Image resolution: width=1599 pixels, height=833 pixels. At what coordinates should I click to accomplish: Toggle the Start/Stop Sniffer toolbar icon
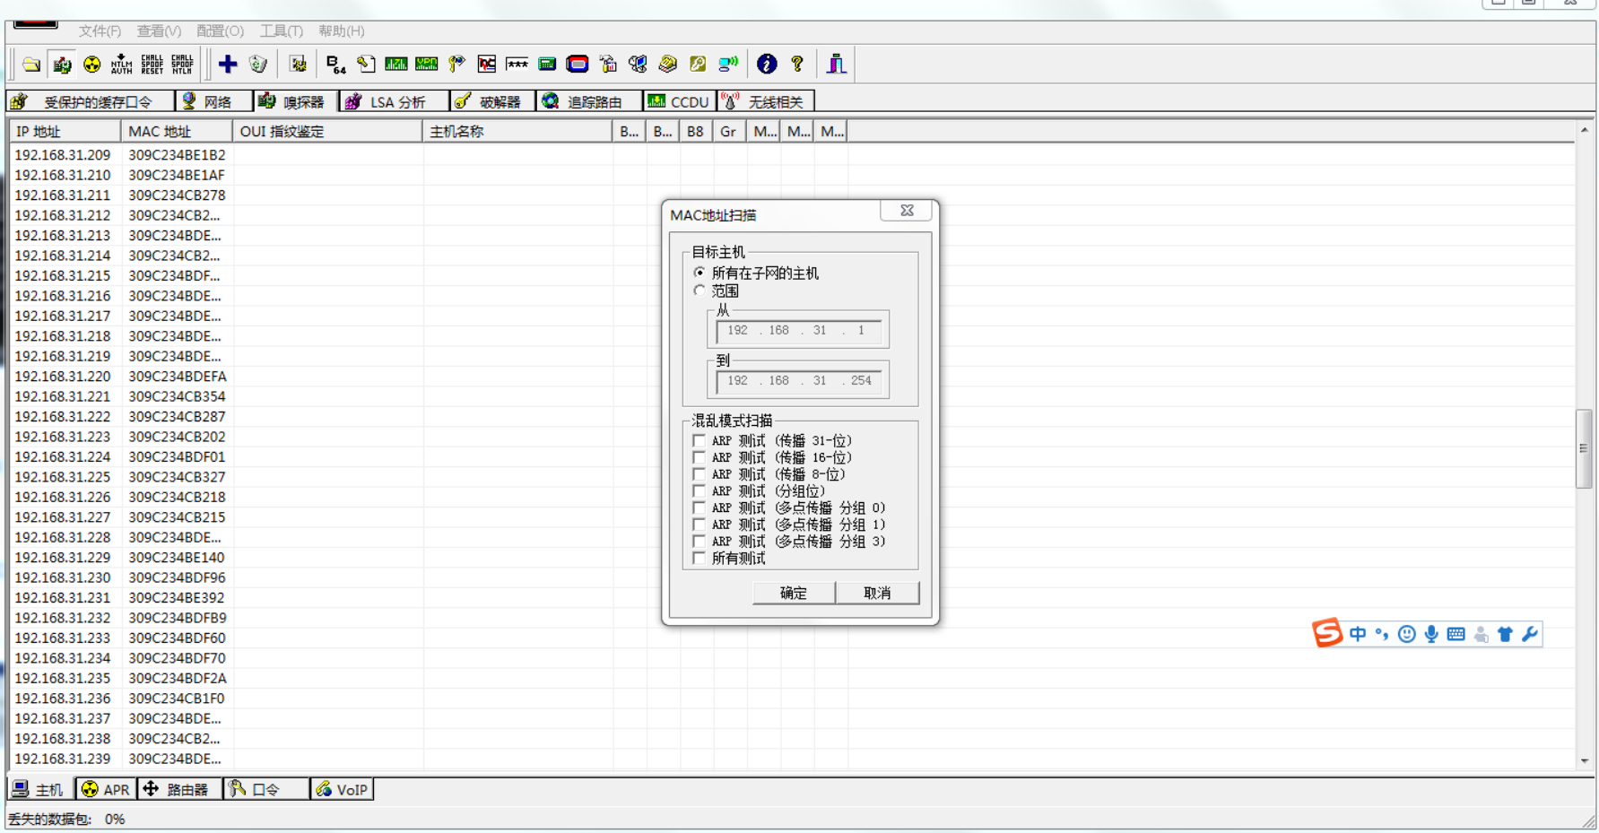(62, 64)
